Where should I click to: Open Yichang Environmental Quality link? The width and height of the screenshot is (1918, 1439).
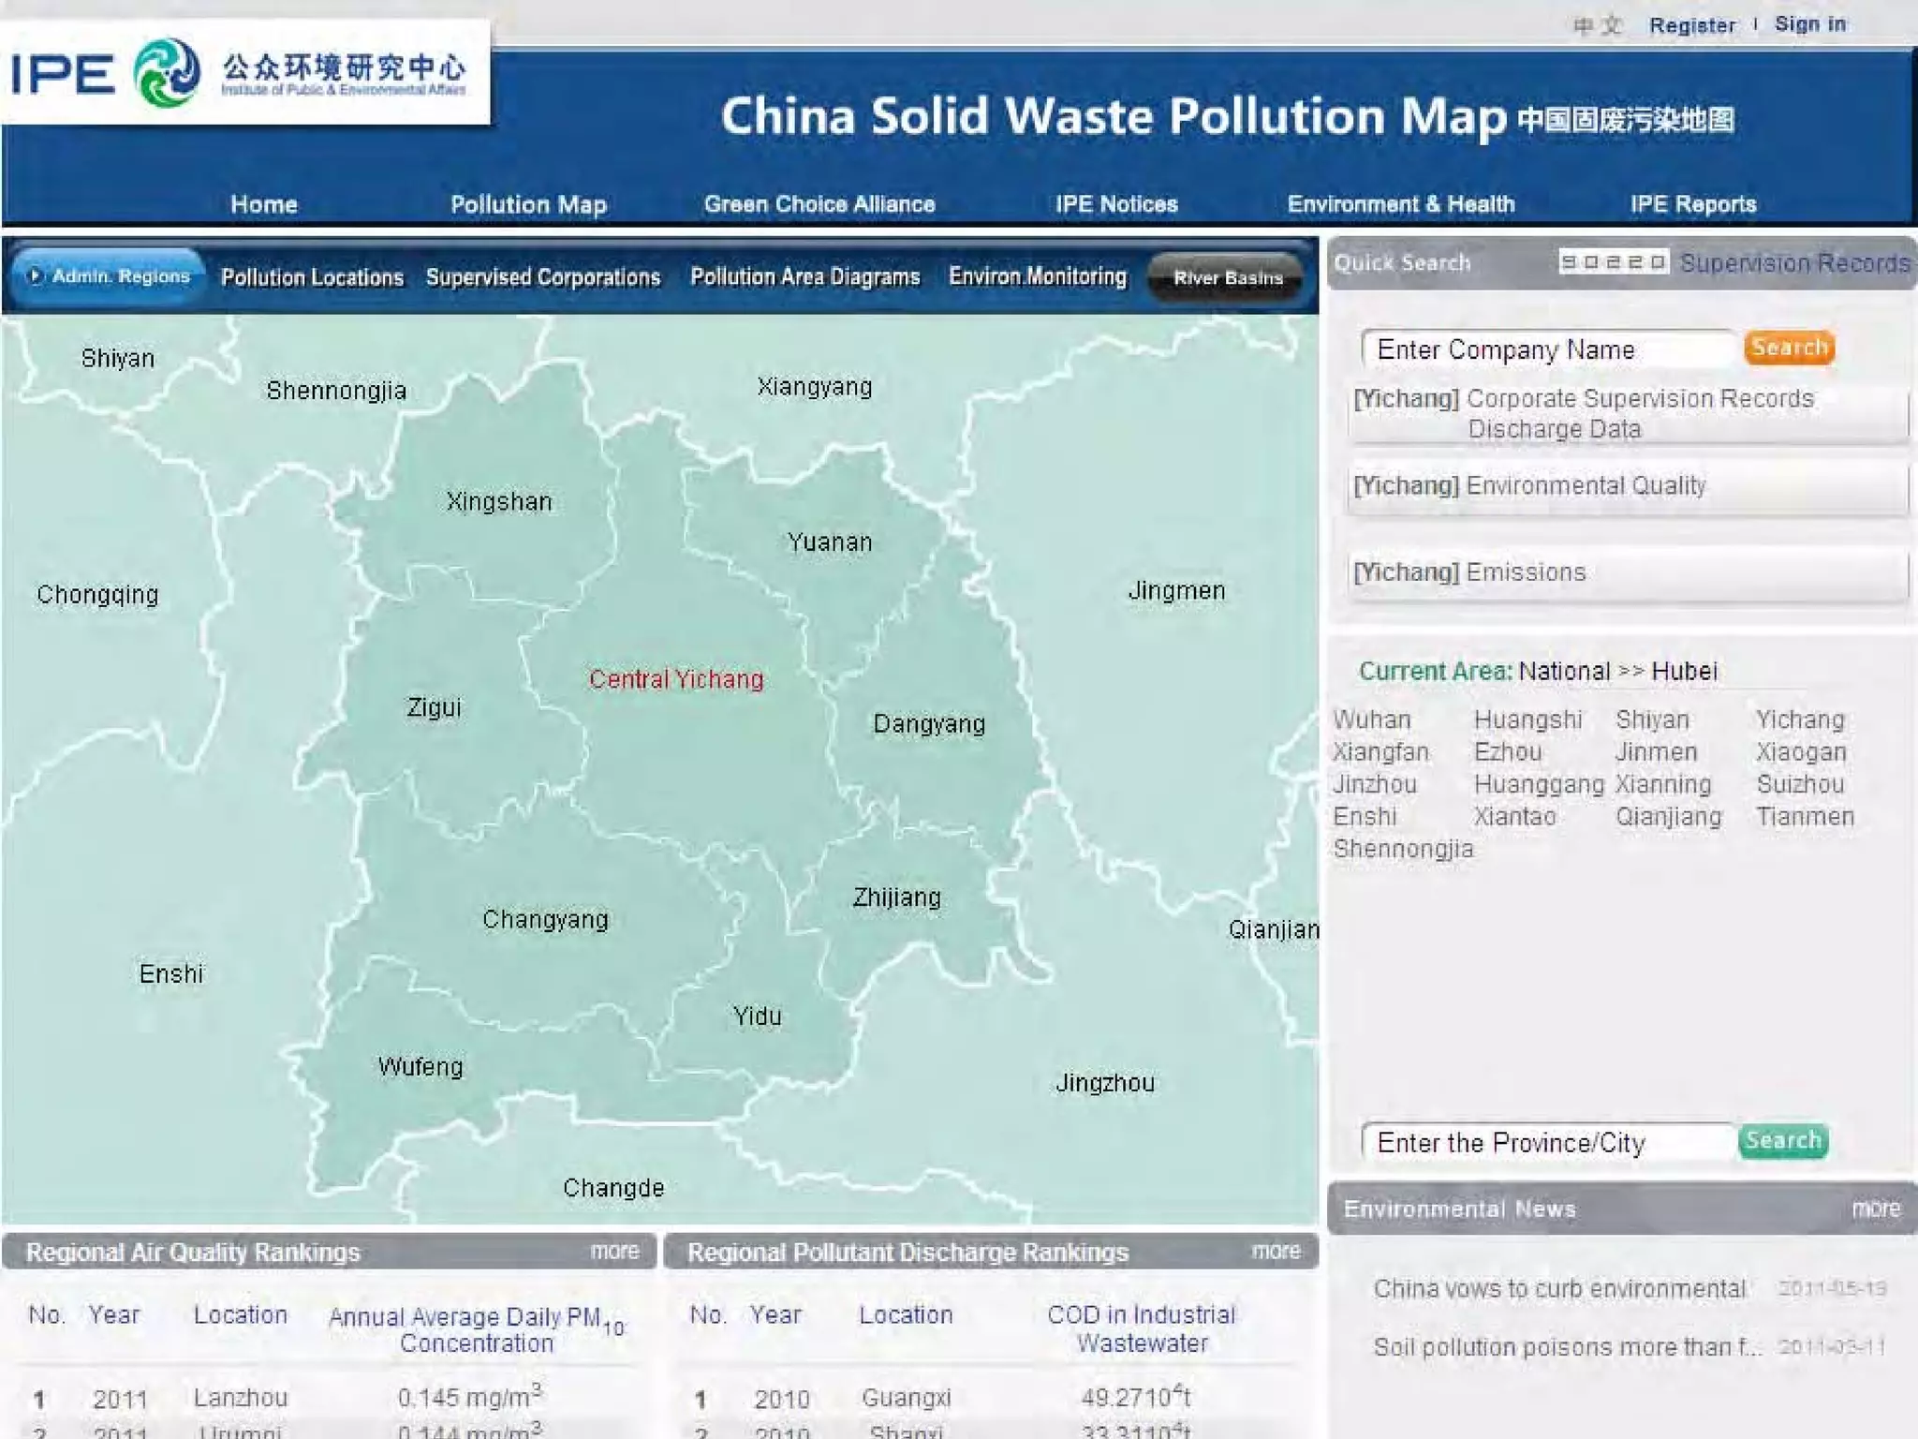coord(1585,485)
